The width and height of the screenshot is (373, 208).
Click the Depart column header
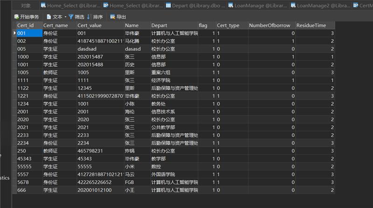click(174, 25)
